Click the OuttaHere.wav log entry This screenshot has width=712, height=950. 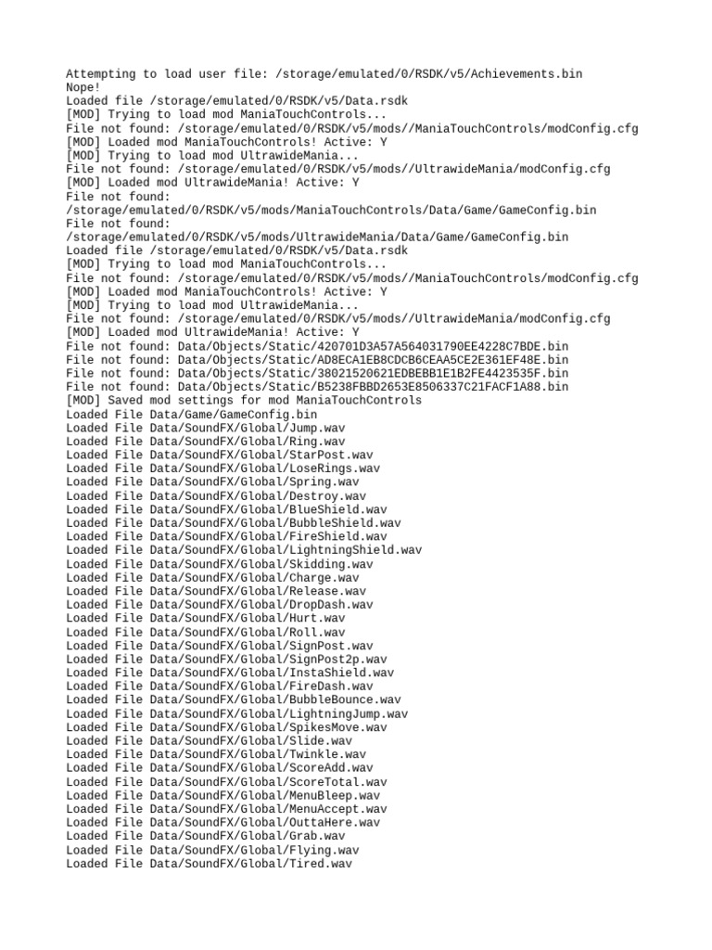[222, 822]
